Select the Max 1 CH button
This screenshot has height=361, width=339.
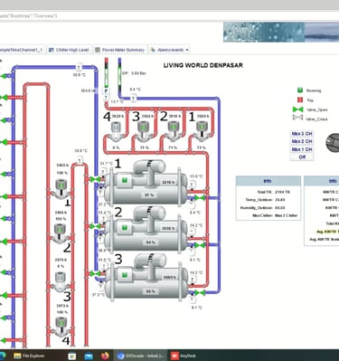pyautogui.click(x=302, y=149)
